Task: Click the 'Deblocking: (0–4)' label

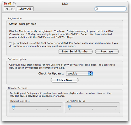Action: [x=20, y=101]
